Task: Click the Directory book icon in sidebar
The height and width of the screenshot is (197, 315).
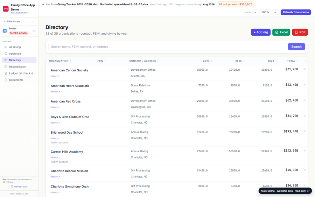Action: click(x=6, y=60)
